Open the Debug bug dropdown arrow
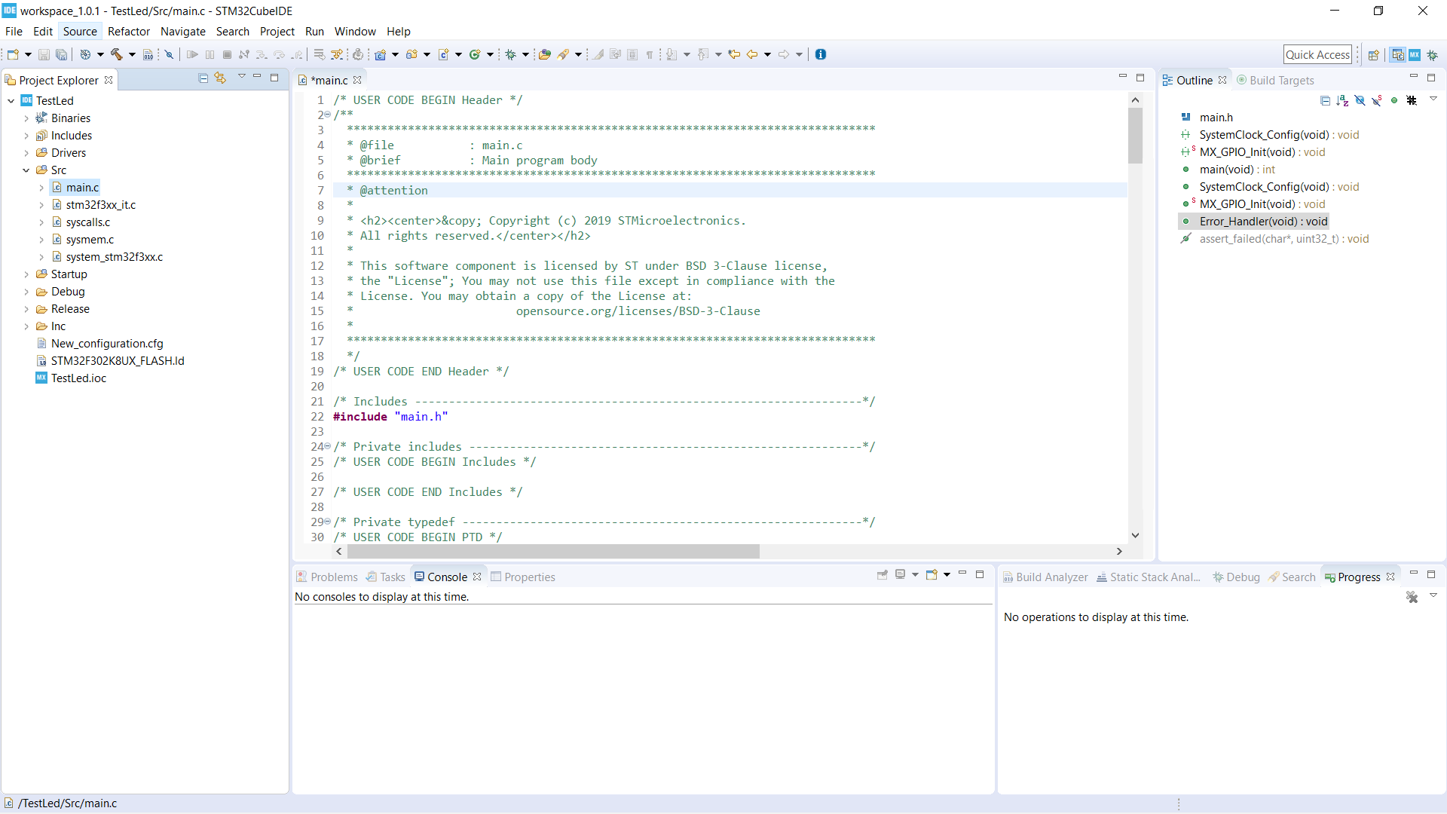Viewport: 1447px width, 814px height. (525, 54)
